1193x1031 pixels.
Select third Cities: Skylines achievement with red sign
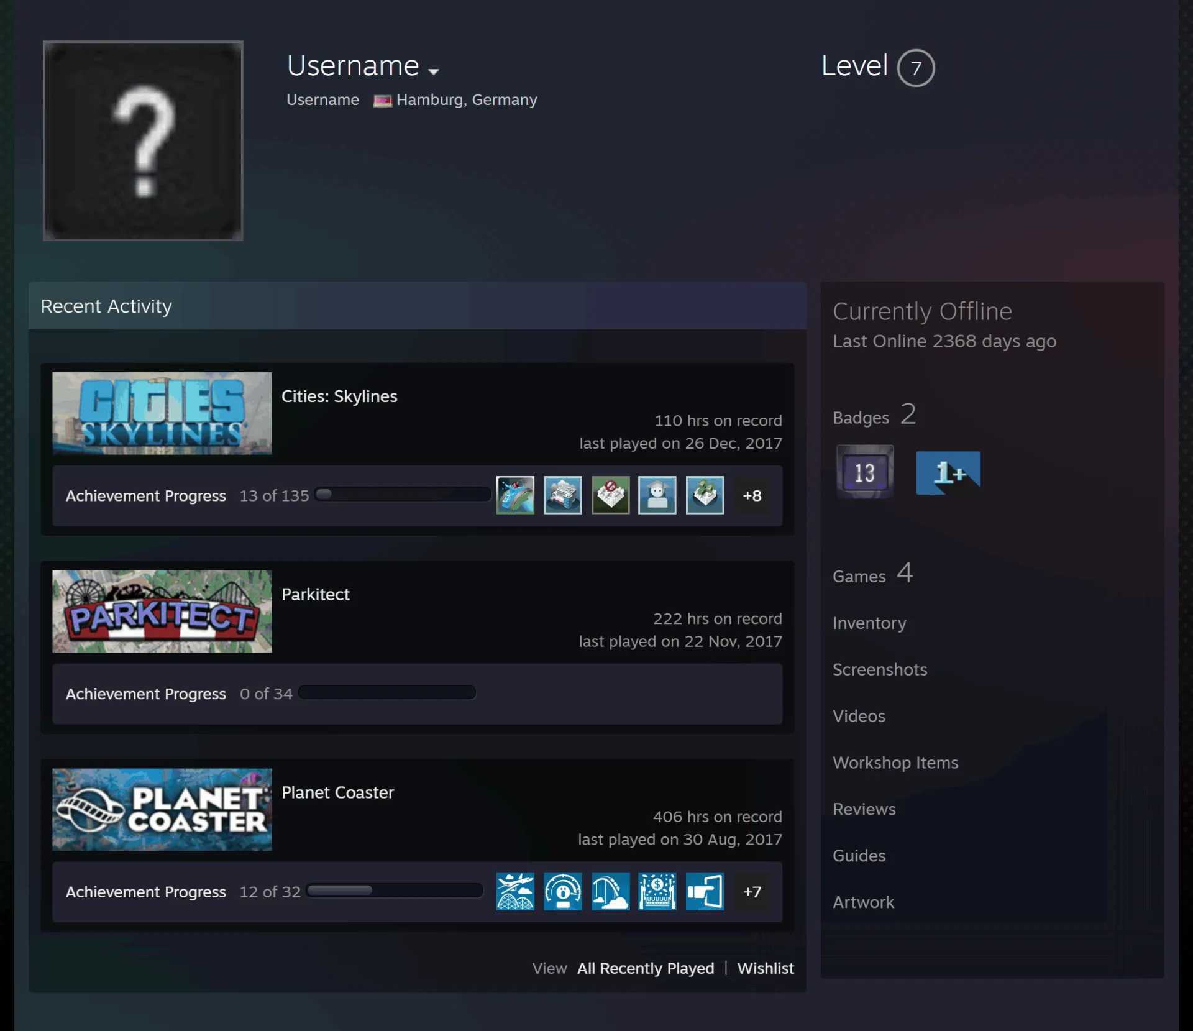[610, 495]
